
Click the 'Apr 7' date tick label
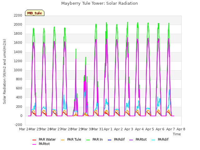pos(170,129)
